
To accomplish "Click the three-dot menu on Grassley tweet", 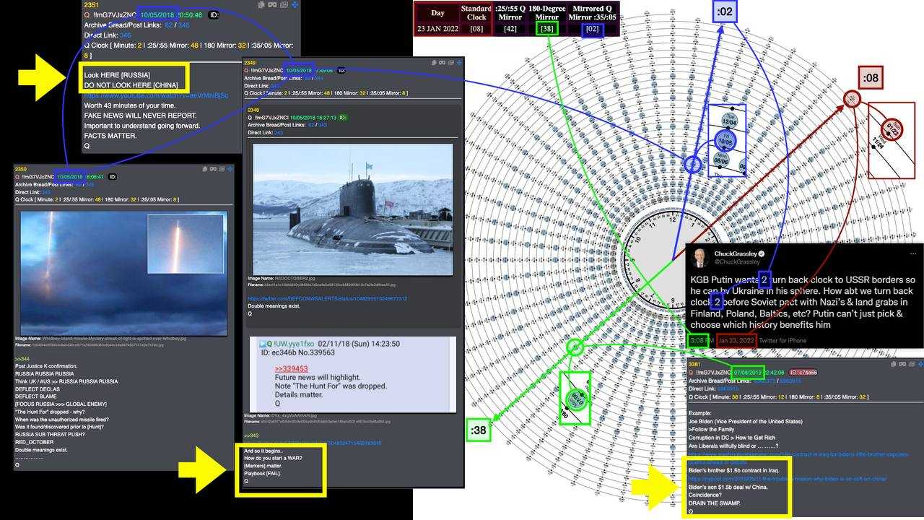I will click(912, 253).
